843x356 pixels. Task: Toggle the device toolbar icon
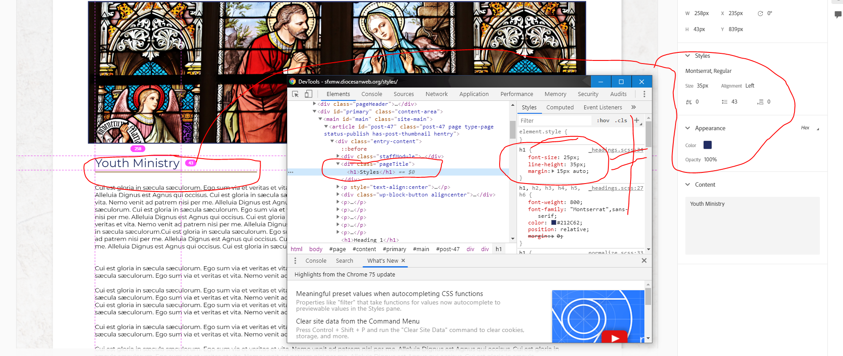[308, 94]
